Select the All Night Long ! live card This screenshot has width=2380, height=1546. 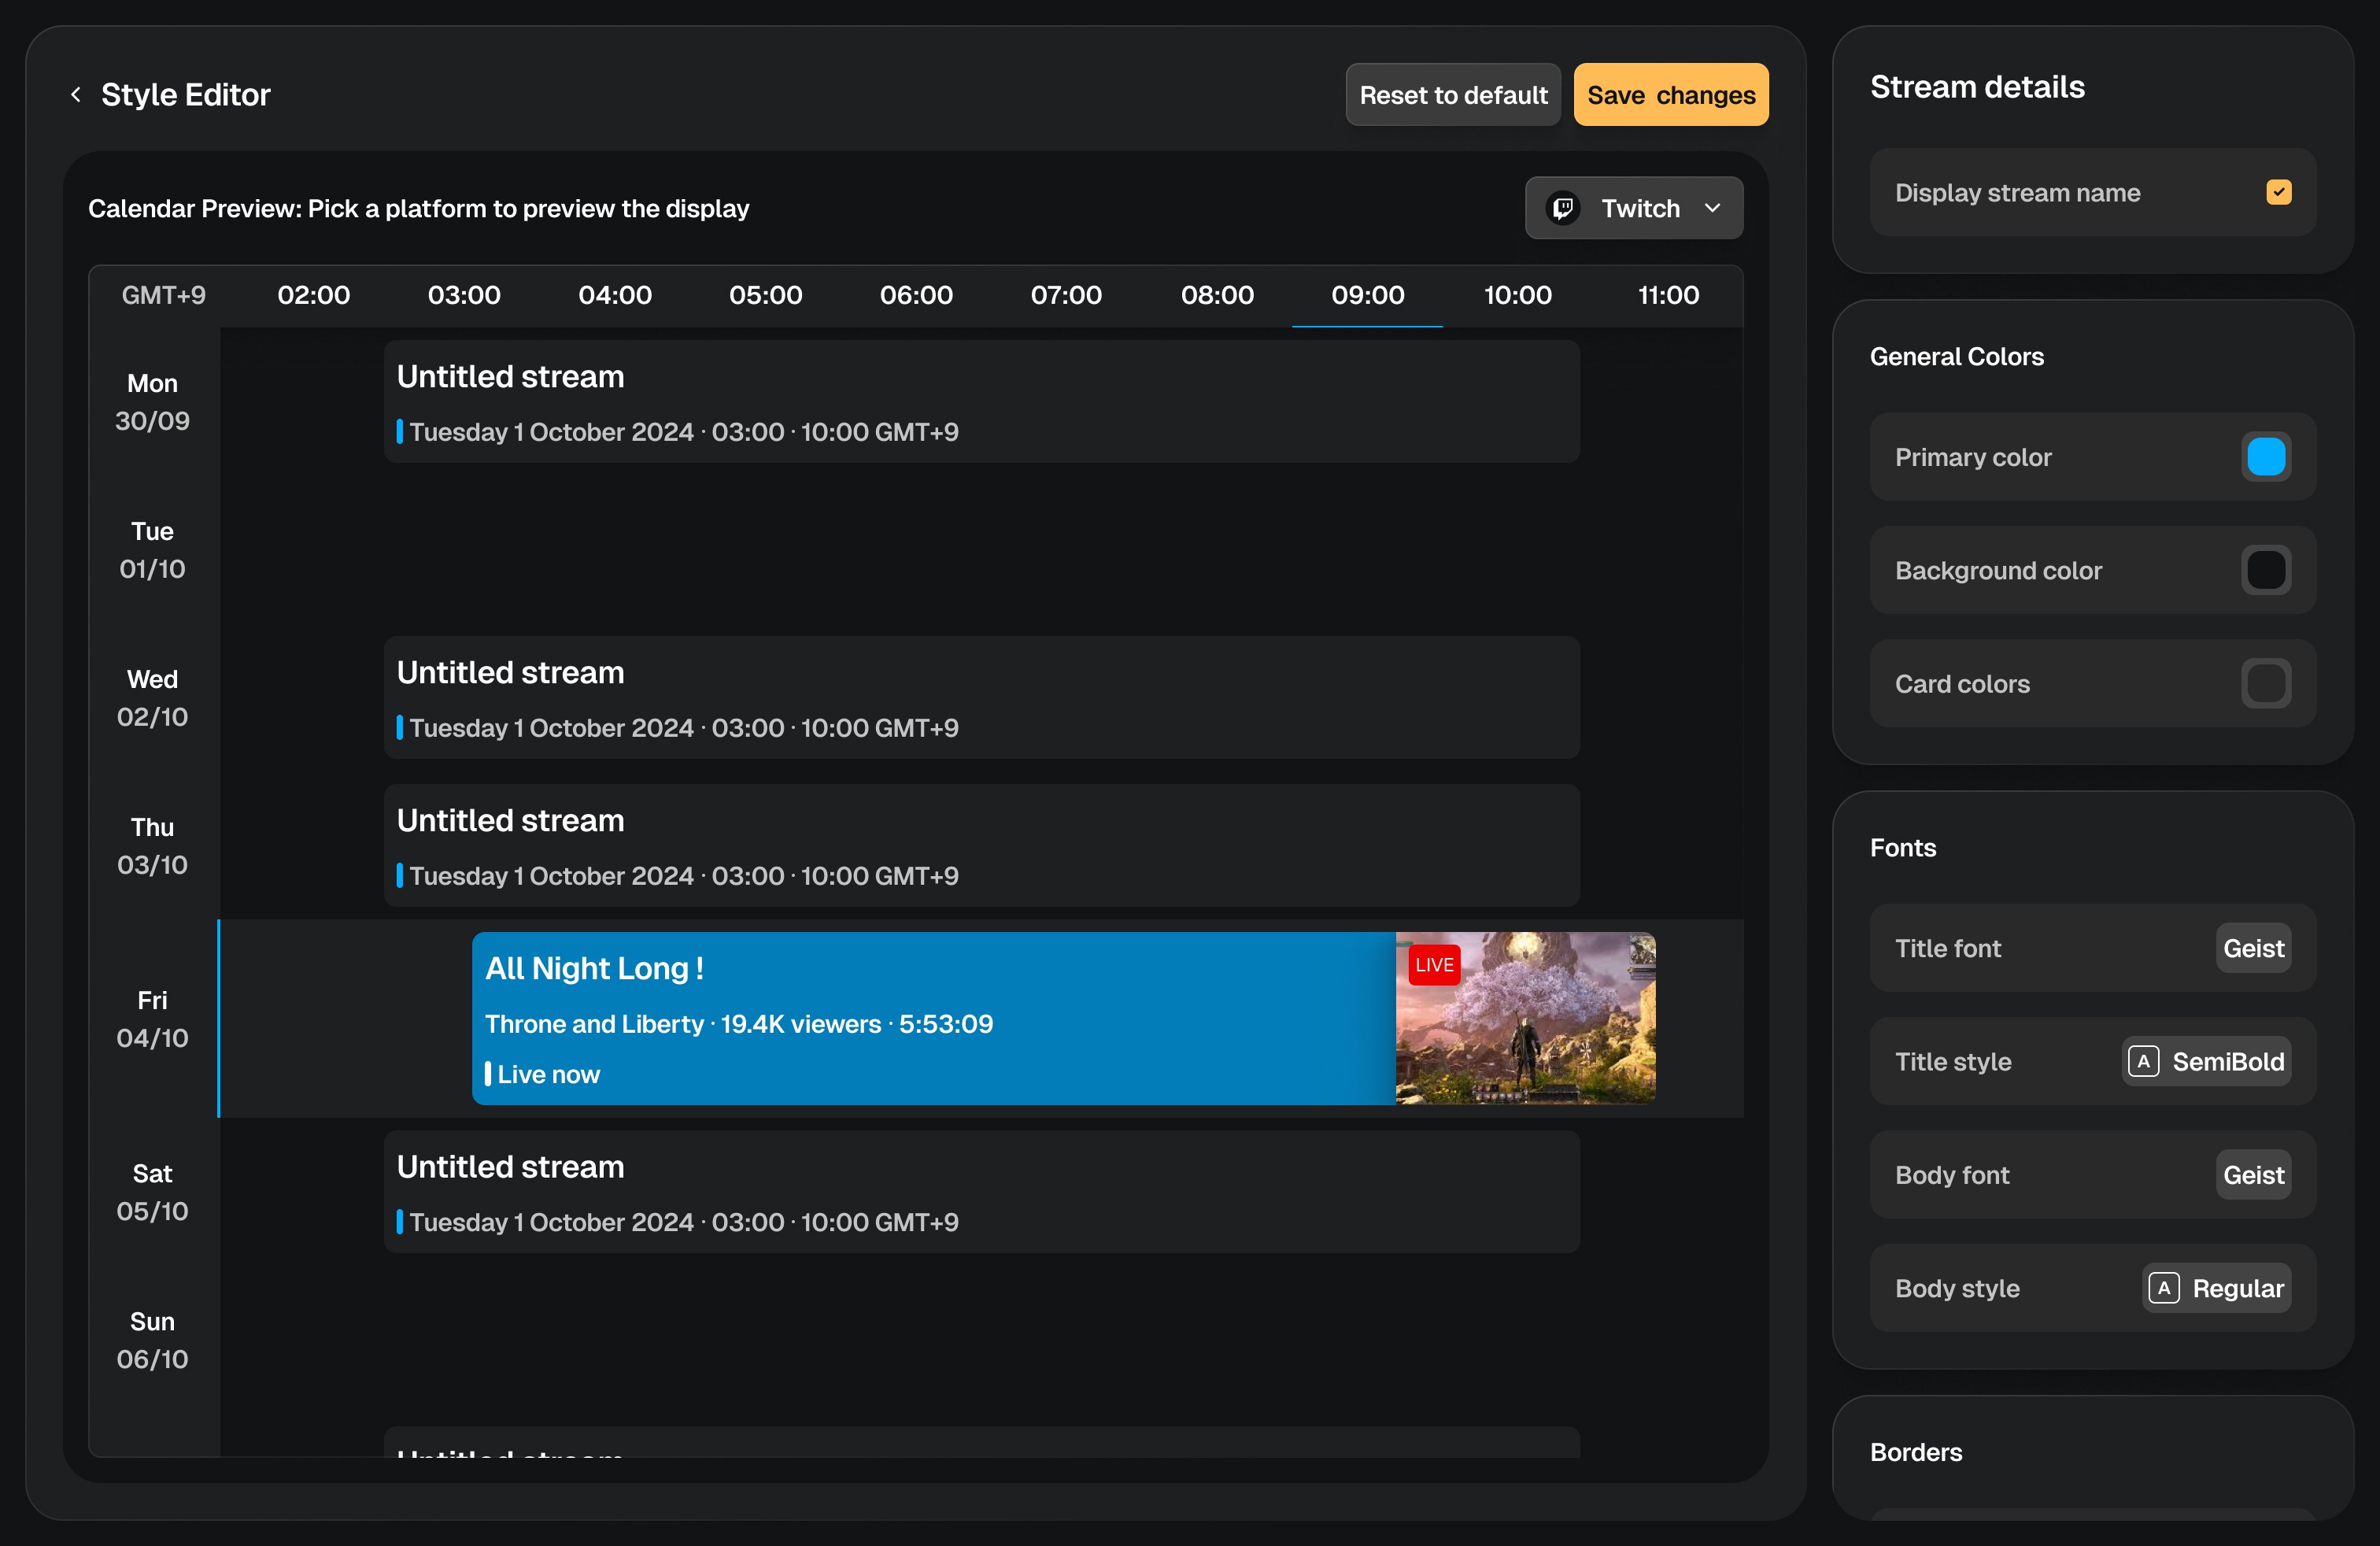1063,1018
